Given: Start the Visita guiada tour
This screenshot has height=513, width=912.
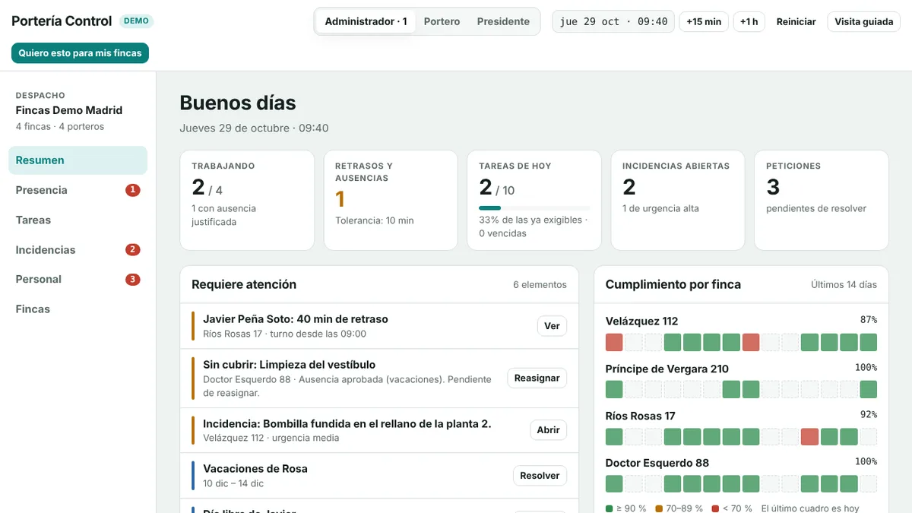Looking at the screenshot, I should click(863, 21).
